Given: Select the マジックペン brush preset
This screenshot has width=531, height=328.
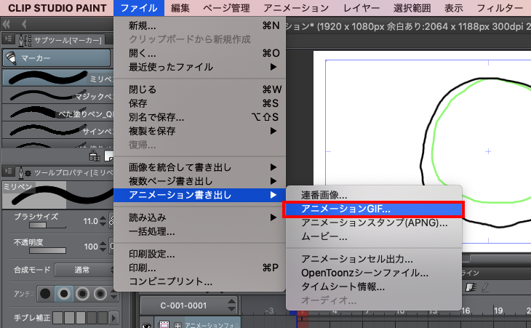Looking at the screenshot, I should coord(57,95).
